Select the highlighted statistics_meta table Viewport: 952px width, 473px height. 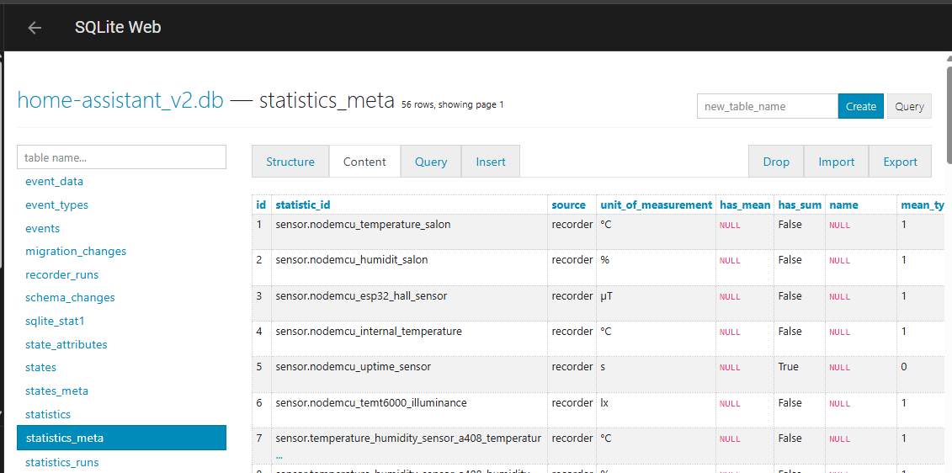point(121,438)
